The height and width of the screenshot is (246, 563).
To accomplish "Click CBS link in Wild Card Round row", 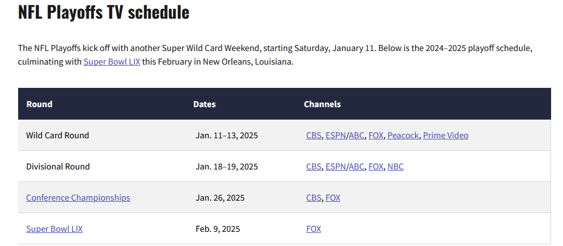I will pos(314,135).
